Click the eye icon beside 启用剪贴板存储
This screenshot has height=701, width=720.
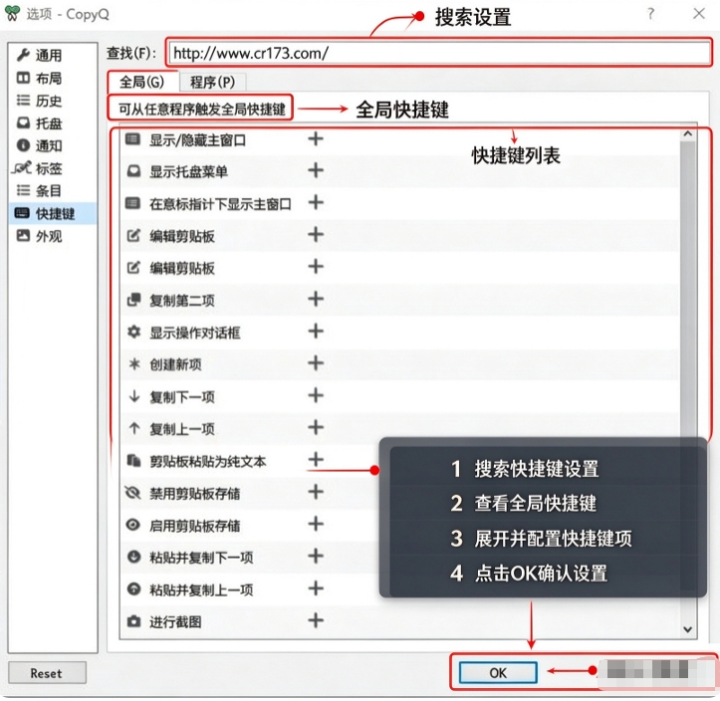pyautogui.click(x=133, y=525)
